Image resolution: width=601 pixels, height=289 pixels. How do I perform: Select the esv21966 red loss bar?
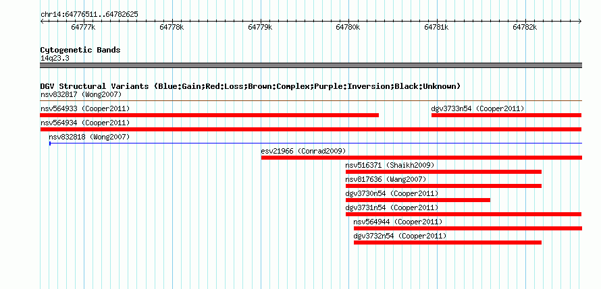point(421,158)
